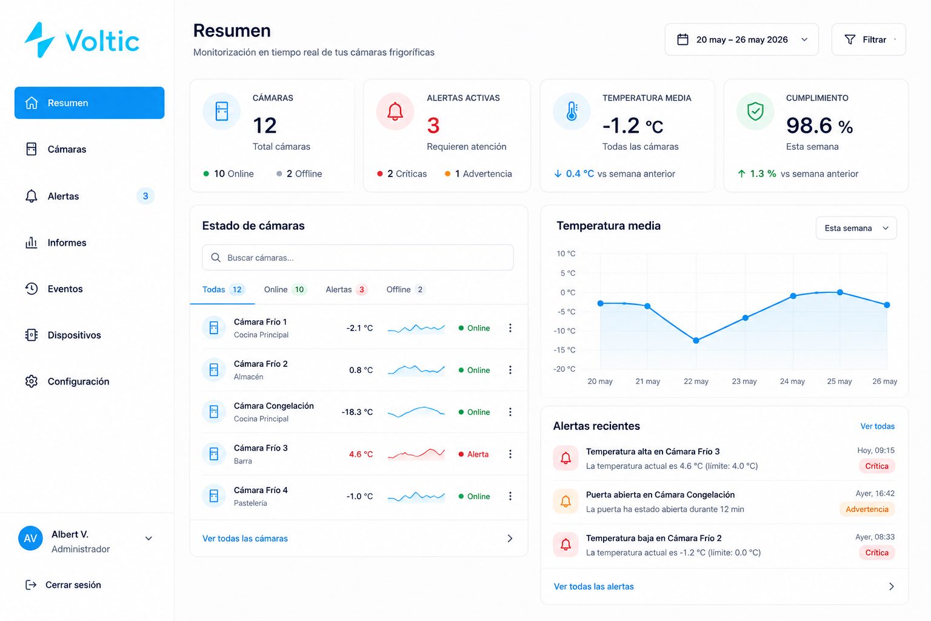
Task: Click the Alertas bell icon in sidebar
Action: coord(32,196)
